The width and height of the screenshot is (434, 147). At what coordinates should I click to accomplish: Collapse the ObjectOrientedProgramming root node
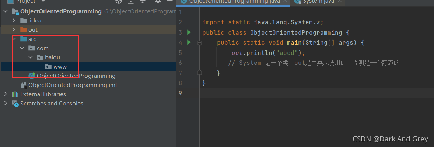[6, 11]
